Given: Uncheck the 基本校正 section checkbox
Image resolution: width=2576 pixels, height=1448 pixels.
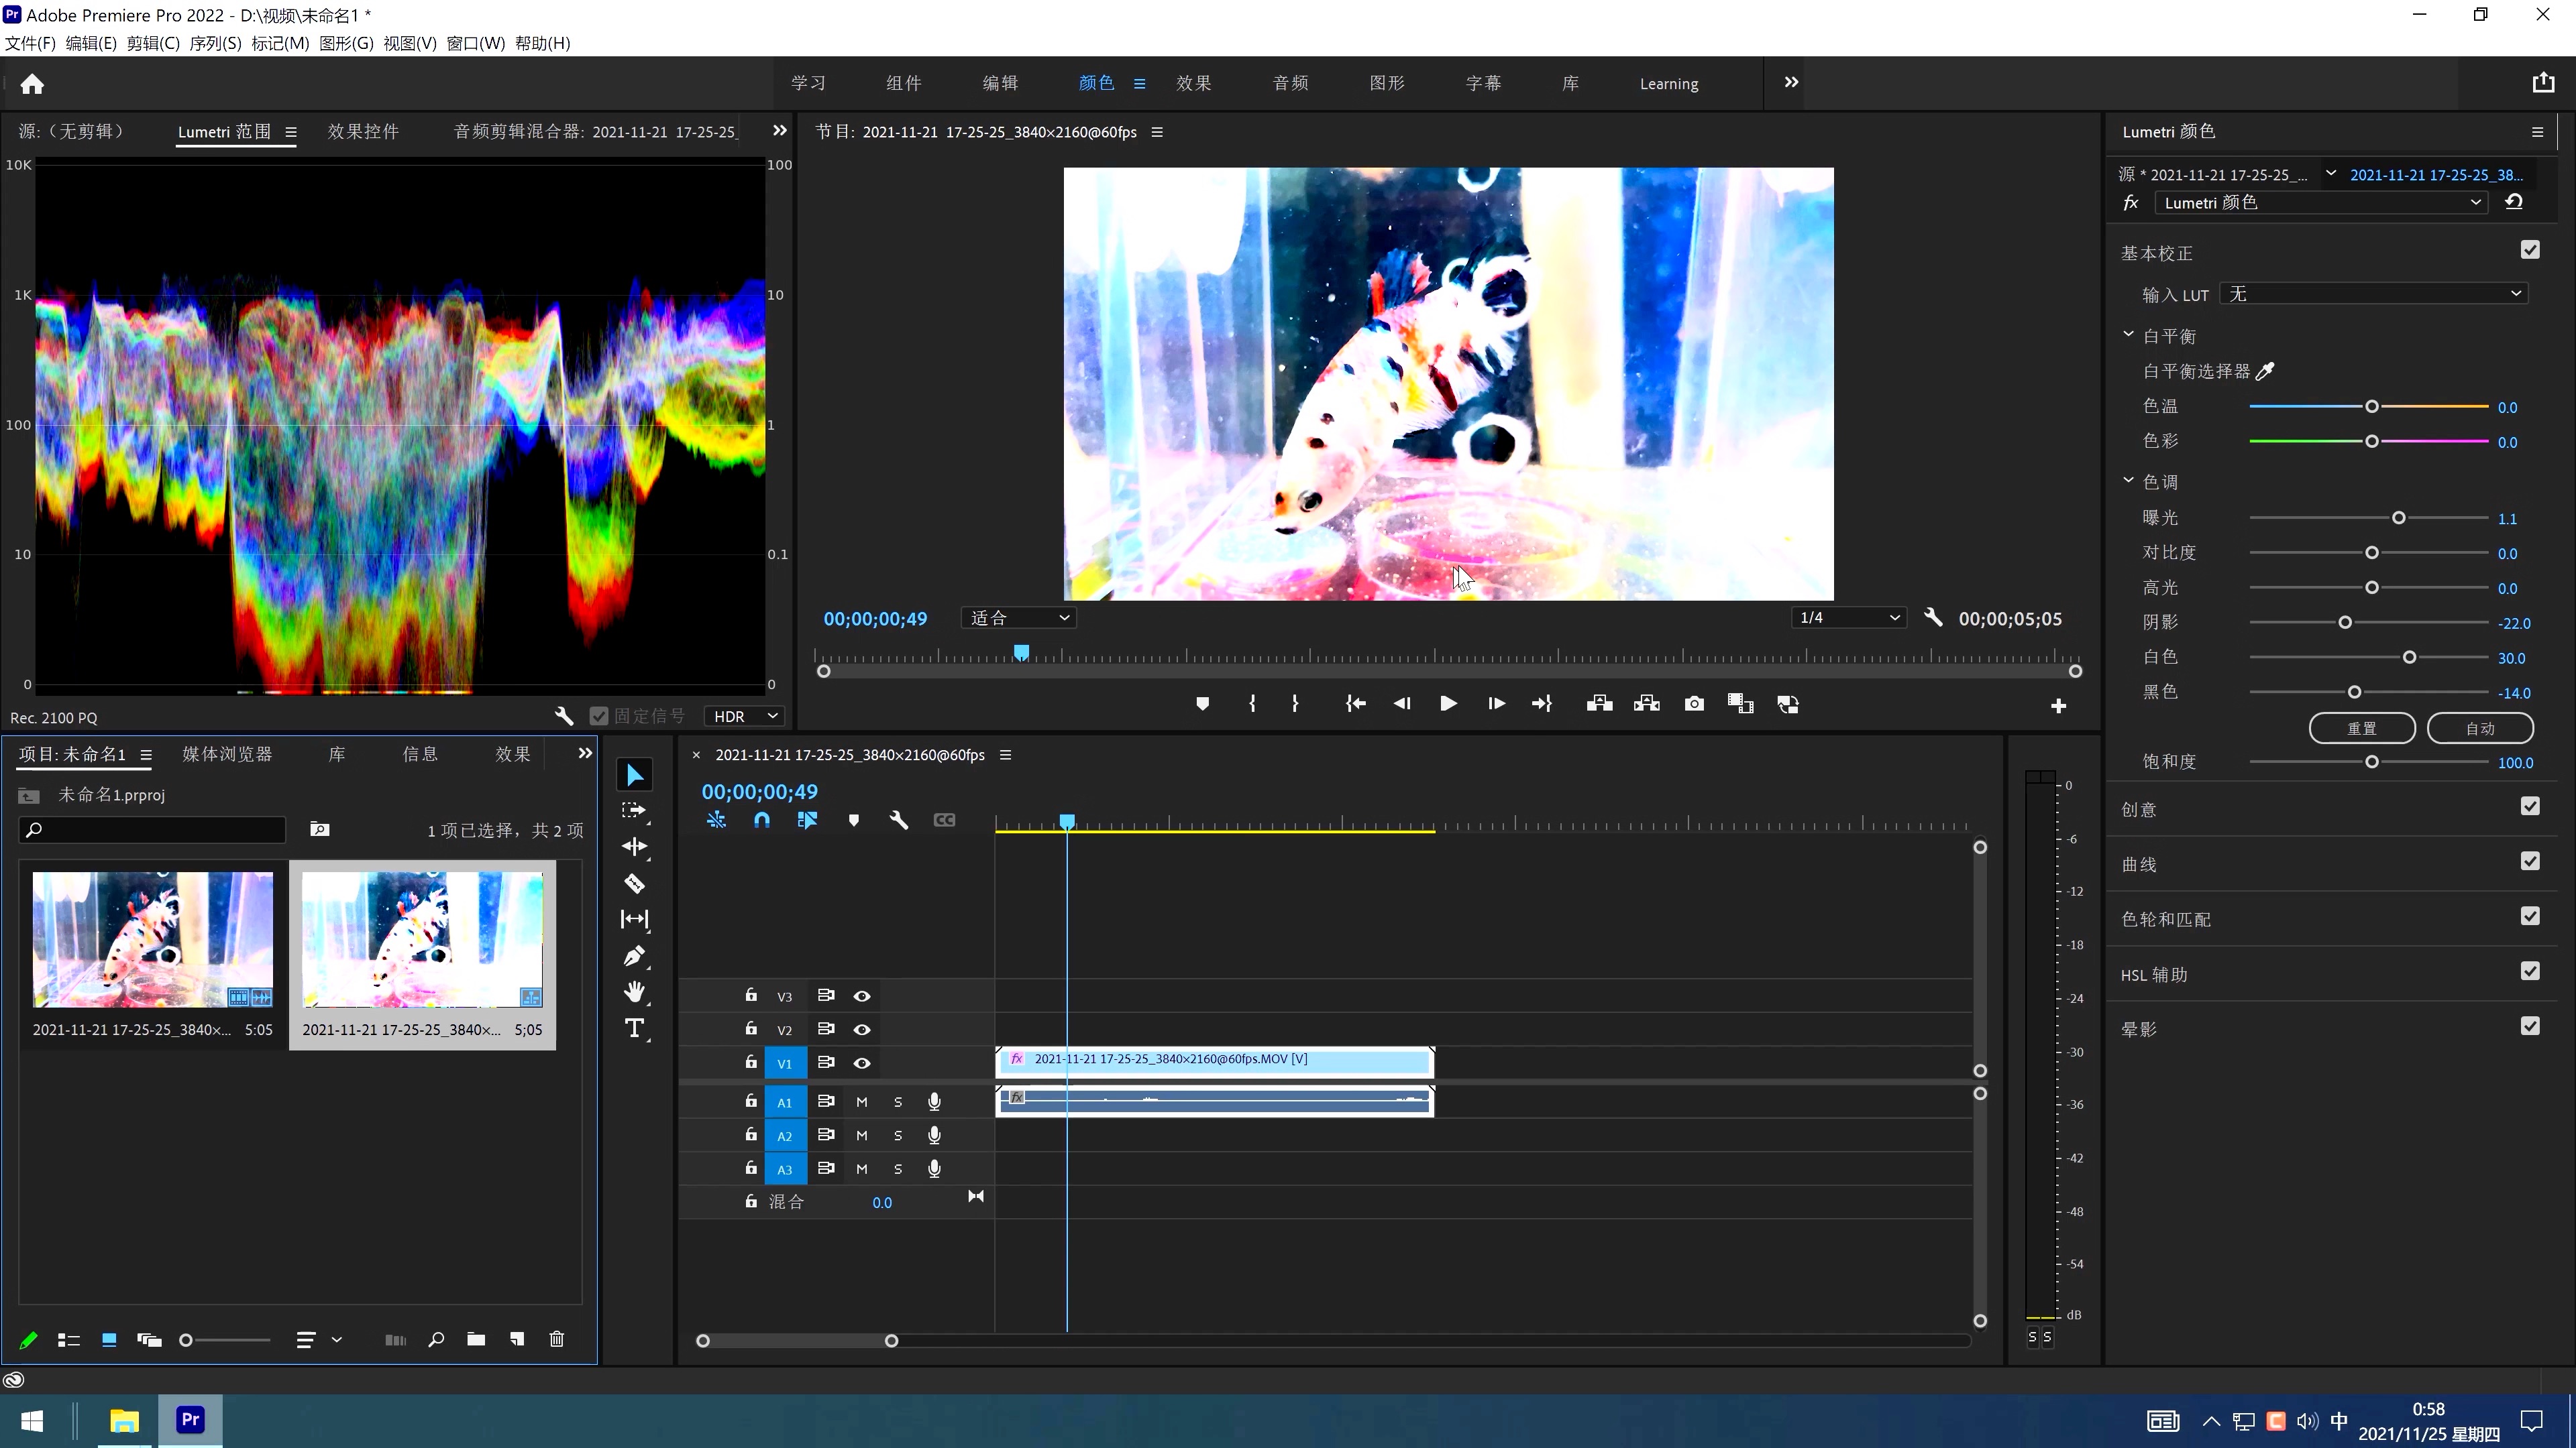Looking at the screenshot, I should point(2530,250).
